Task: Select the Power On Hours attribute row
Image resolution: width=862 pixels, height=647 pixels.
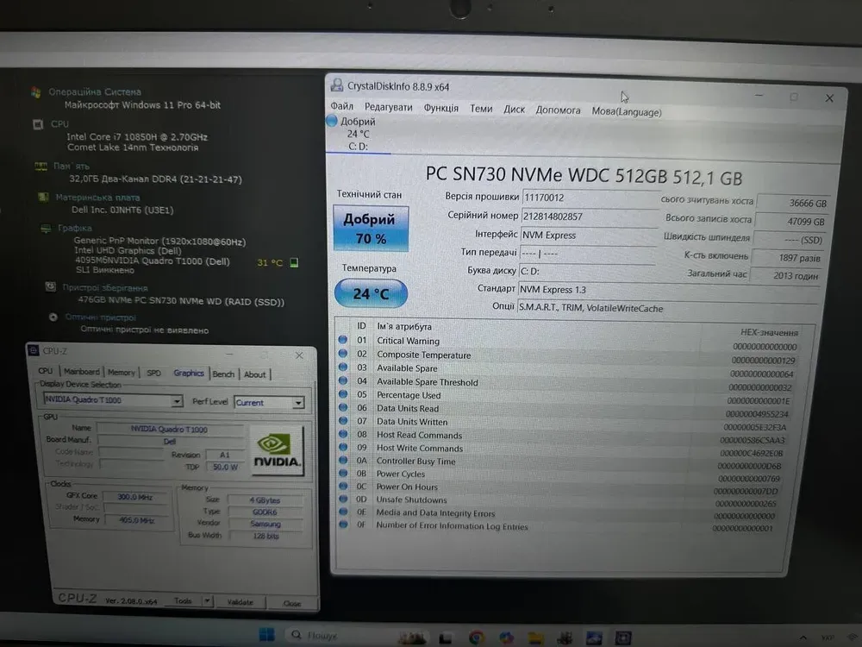Action: click(x=407, y=487)
